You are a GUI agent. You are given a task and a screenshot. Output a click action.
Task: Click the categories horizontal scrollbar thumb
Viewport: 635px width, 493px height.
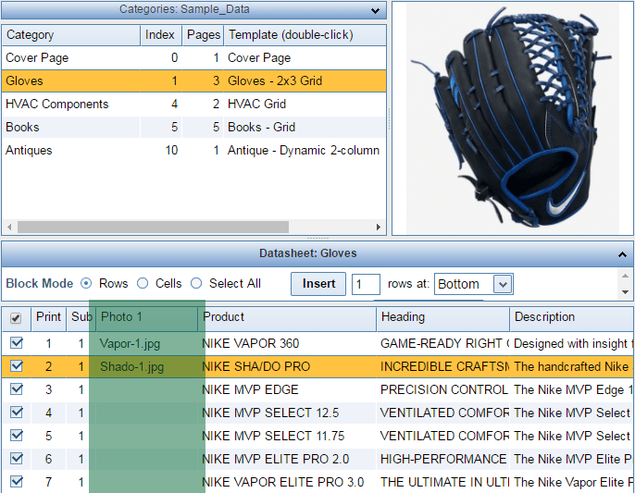pyautogui.click(x=153, y=227)
